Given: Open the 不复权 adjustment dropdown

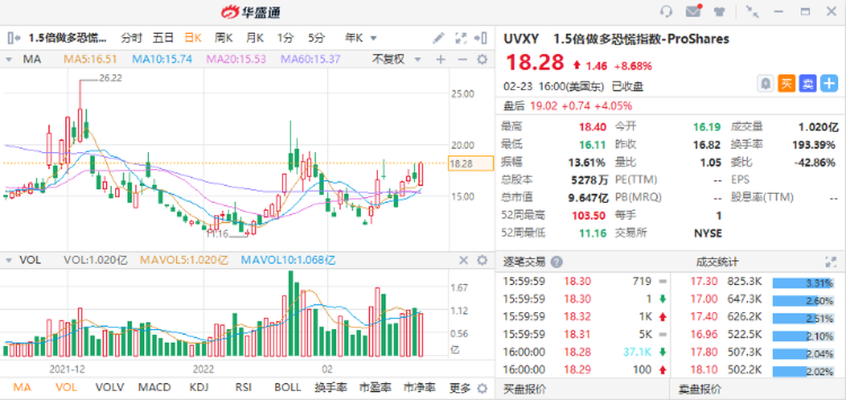Looking at the screenshot, I should click(x=394, y=59).
